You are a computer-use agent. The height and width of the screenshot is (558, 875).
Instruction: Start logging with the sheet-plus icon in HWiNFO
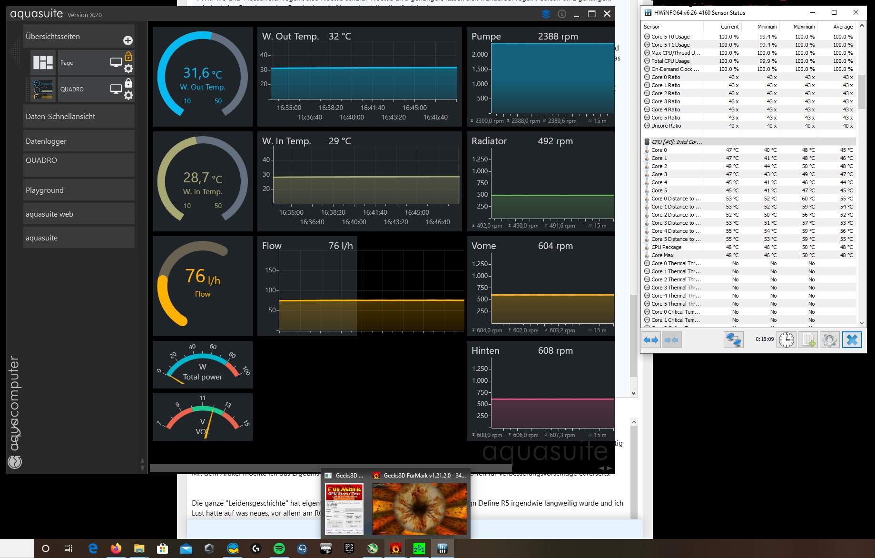click(808, 339)
